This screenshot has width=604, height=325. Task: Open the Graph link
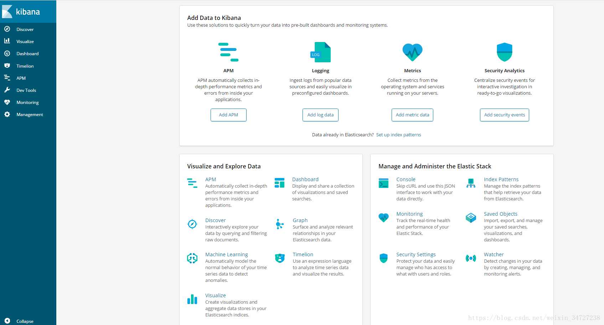pos(300,220)
